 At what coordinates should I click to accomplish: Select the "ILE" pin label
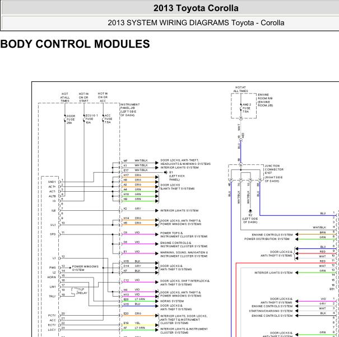(x=53, y=210)
